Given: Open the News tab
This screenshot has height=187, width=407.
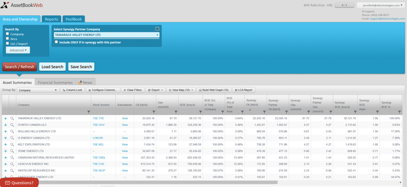Looking at the screenshot, I should (x=86, y=83).
